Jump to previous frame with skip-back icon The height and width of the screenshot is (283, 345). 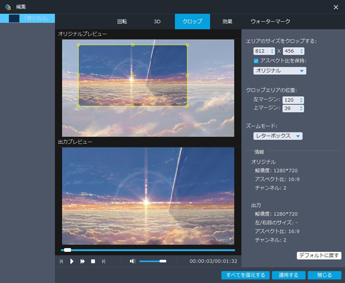62,261
